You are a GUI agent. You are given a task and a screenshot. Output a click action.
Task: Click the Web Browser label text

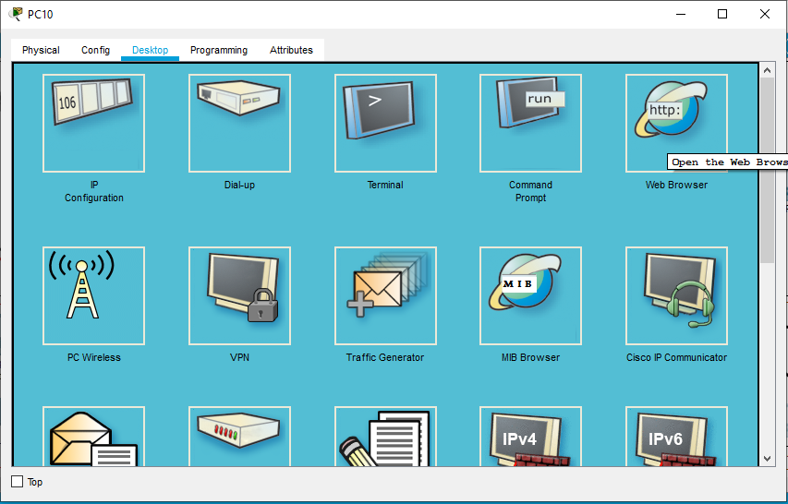click(676, 185)
